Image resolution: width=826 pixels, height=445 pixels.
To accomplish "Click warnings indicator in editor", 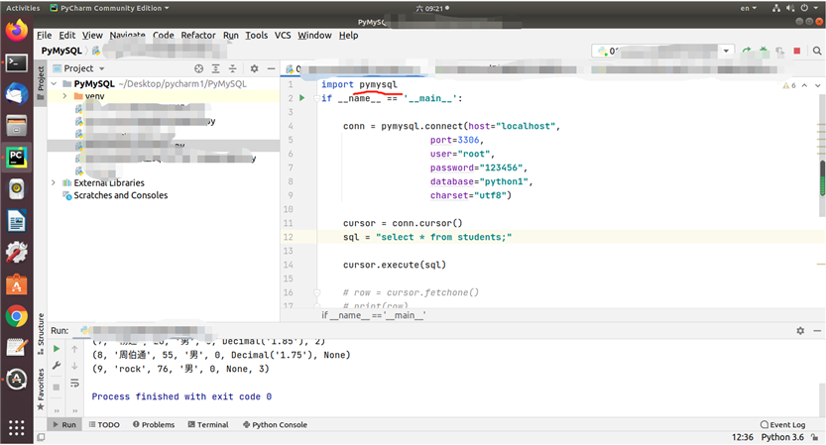I will pos(789,85).
